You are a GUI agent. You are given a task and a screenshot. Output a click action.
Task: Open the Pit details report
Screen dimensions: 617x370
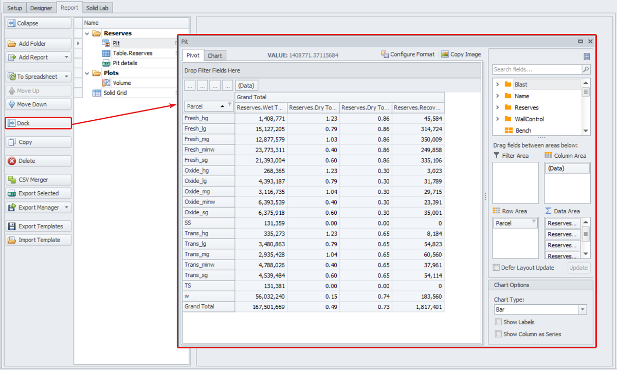pyautogui.click(x=124, y=63)
